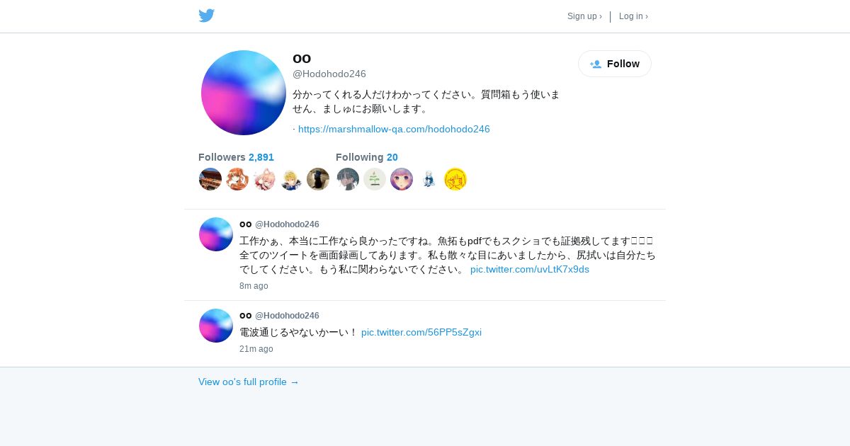Select the second follower avatar with orange hair
Image resolution: width=850 pixels, height=446 pixels.
tap(237, 179)
